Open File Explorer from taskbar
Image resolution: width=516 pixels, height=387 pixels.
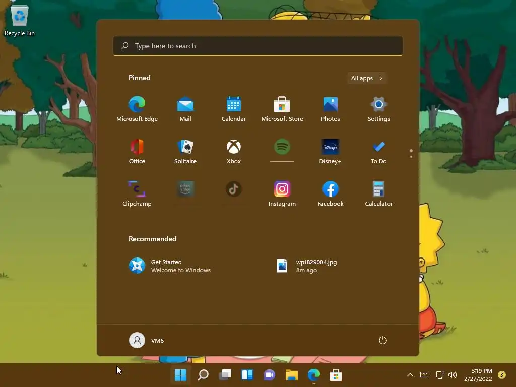pos(292,375)
